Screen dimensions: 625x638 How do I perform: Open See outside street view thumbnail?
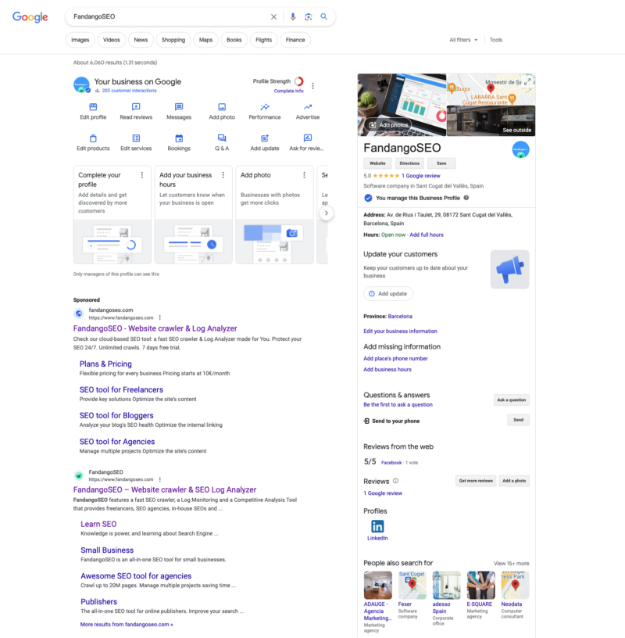(x=491, y=120)
